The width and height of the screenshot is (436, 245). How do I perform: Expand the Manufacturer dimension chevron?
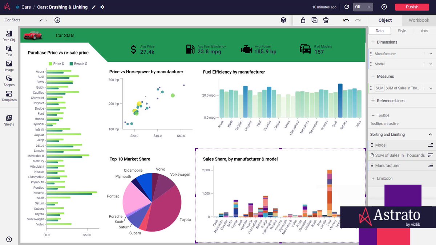coord(431,54)
